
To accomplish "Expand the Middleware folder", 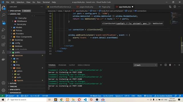I will click(26, 21).
